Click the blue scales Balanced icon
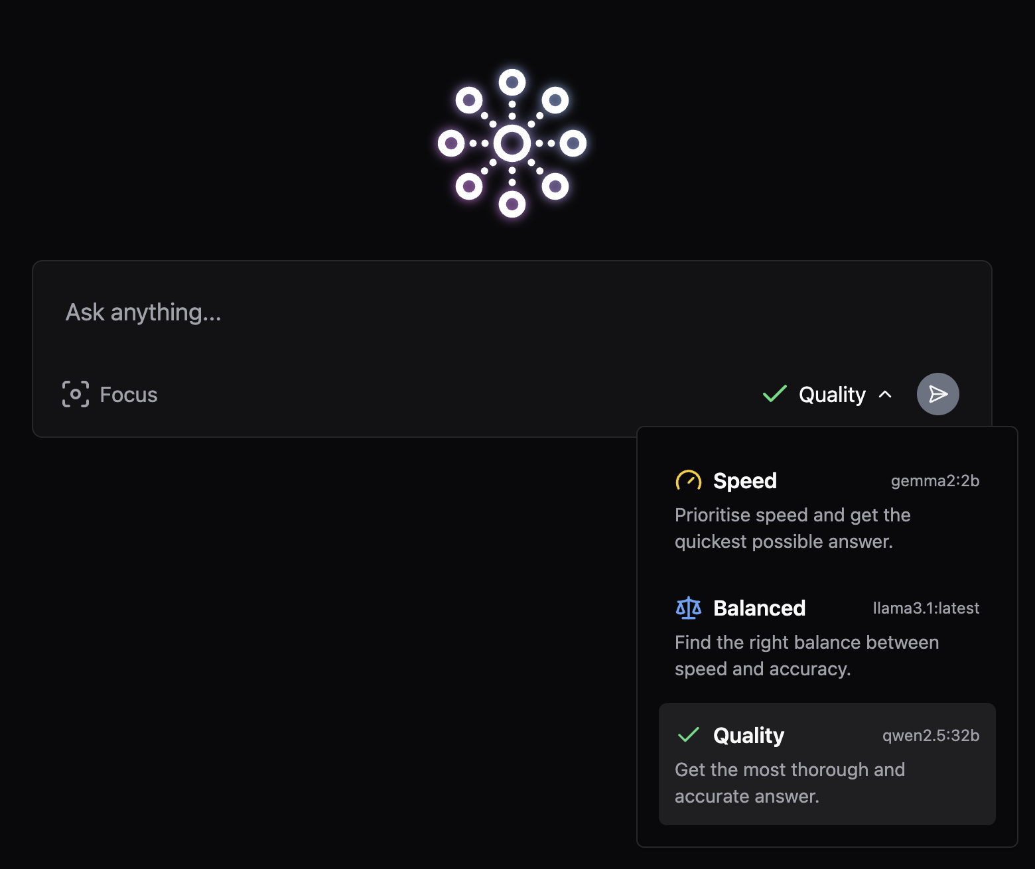 click(688, 608)
